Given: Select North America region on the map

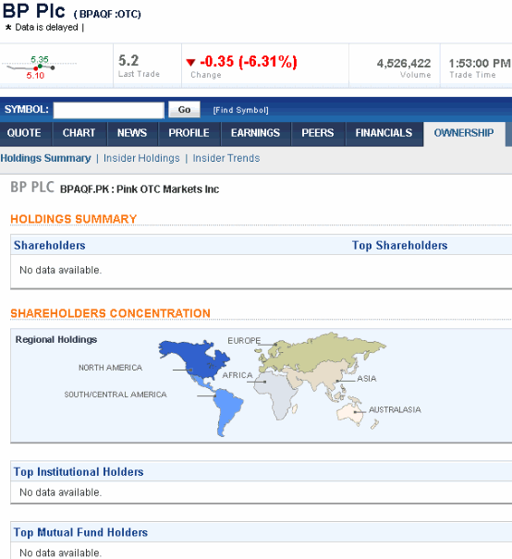Looking at the screenshot, I should pyautogui.click(x=194, y=359).
